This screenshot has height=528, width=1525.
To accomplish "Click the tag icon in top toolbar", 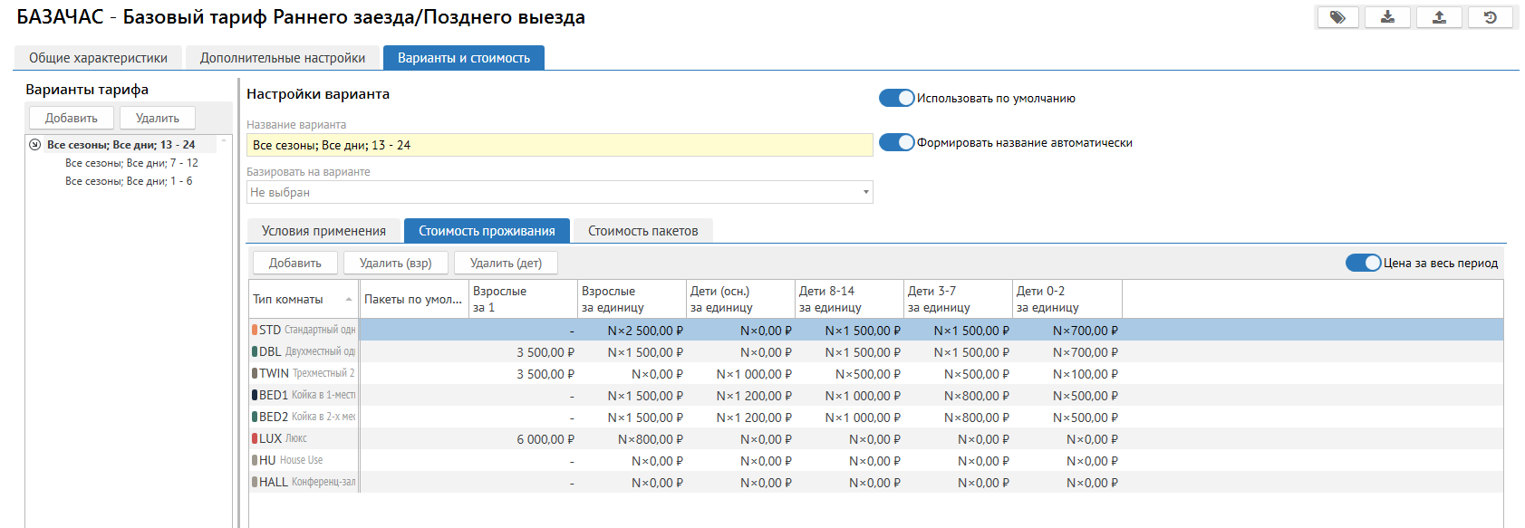I will [1337, 17].
